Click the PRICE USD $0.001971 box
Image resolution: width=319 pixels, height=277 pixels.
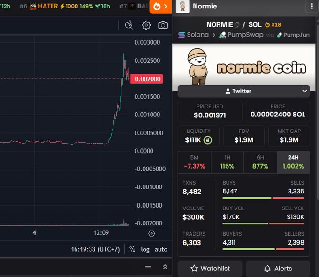[210, 111]
